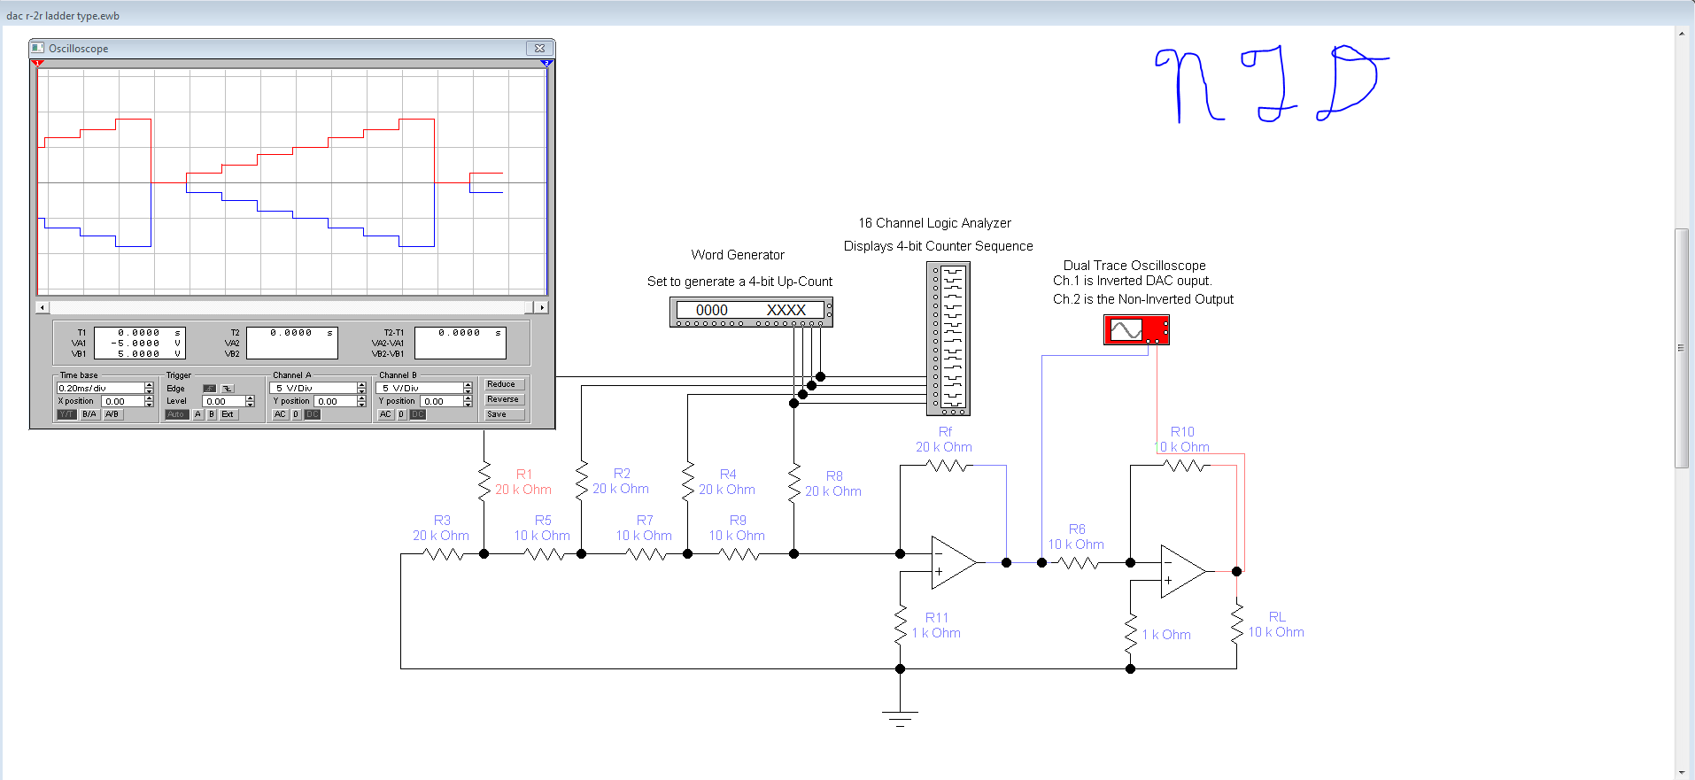The width and height of the screenshot is (1695, 780).
Task: Set trigger source to Ext
Action: click(x=228, y=414)
